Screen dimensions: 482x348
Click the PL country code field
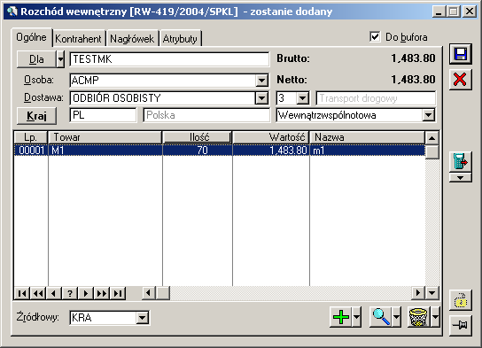[104, 115]
